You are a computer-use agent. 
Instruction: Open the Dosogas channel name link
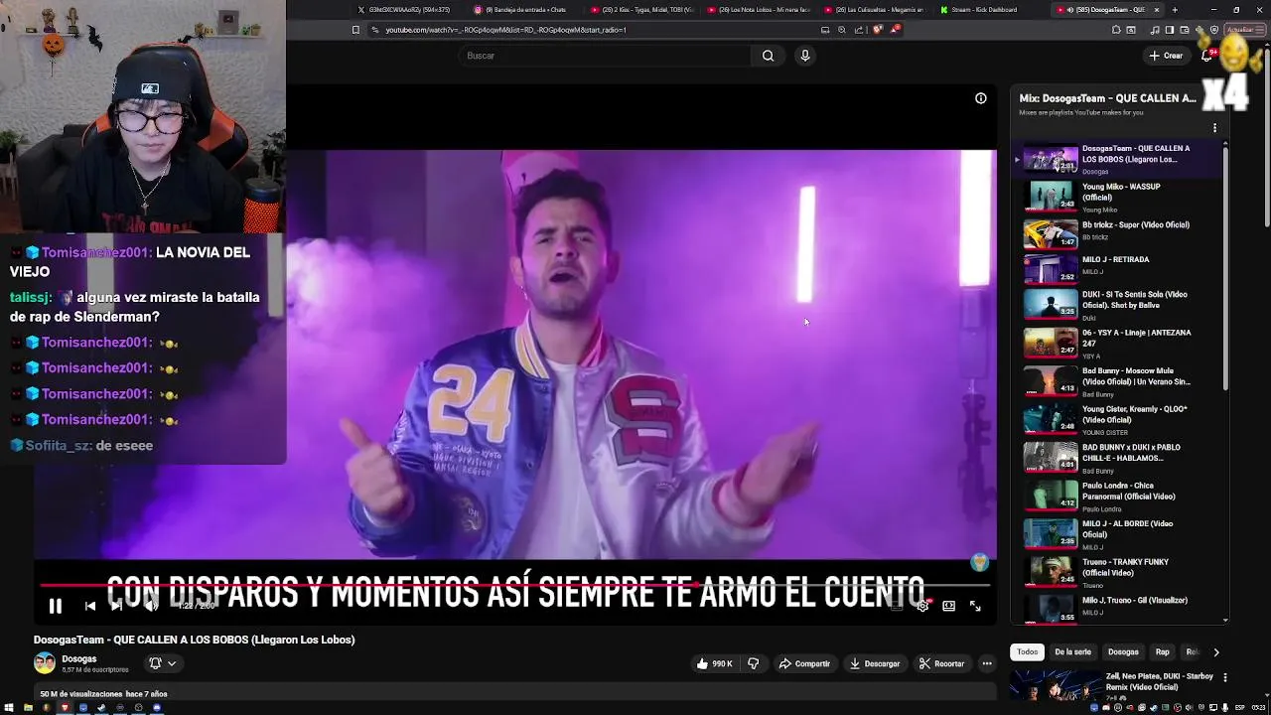[79, 658]
